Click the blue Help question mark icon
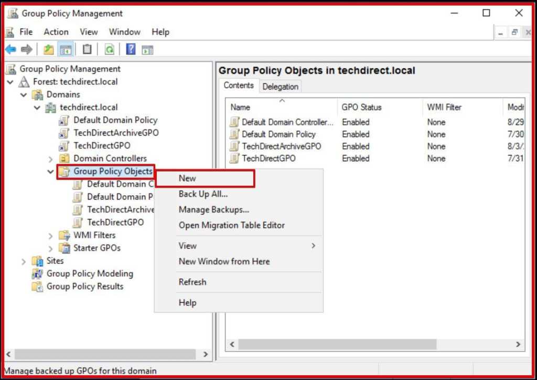The height and width of the screenshot is (380, 537). 131,49
